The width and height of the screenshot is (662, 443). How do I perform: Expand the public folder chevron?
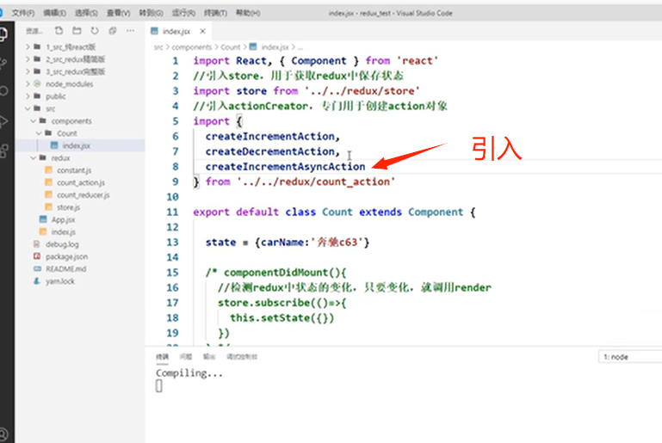tap(28, 96)
